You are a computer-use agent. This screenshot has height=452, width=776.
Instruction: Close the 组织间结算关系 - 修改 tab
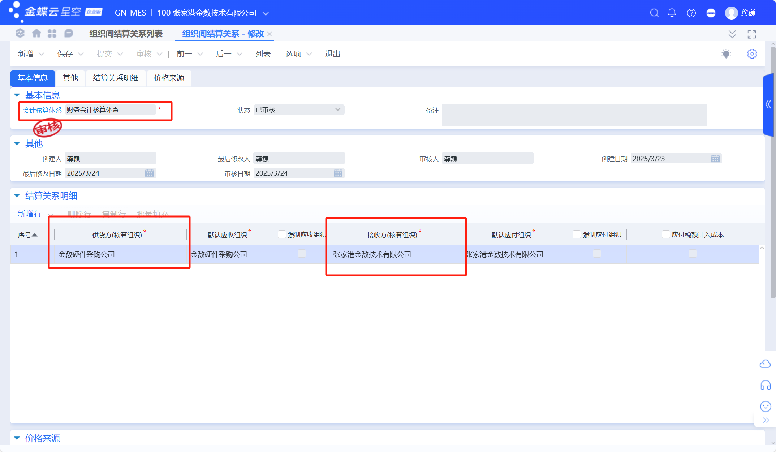[x=270, y=34]
